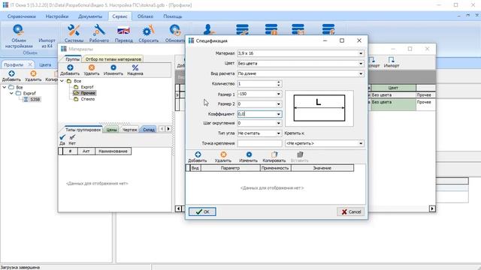Click Изменить in Спецификация parameter toolbar
The image size is (481, 270).
coord(249,157)
